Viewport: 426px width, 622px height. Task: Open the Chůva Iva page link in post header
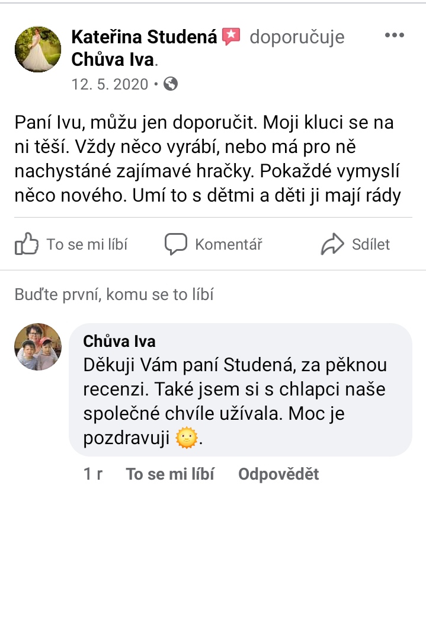[113, 60]
